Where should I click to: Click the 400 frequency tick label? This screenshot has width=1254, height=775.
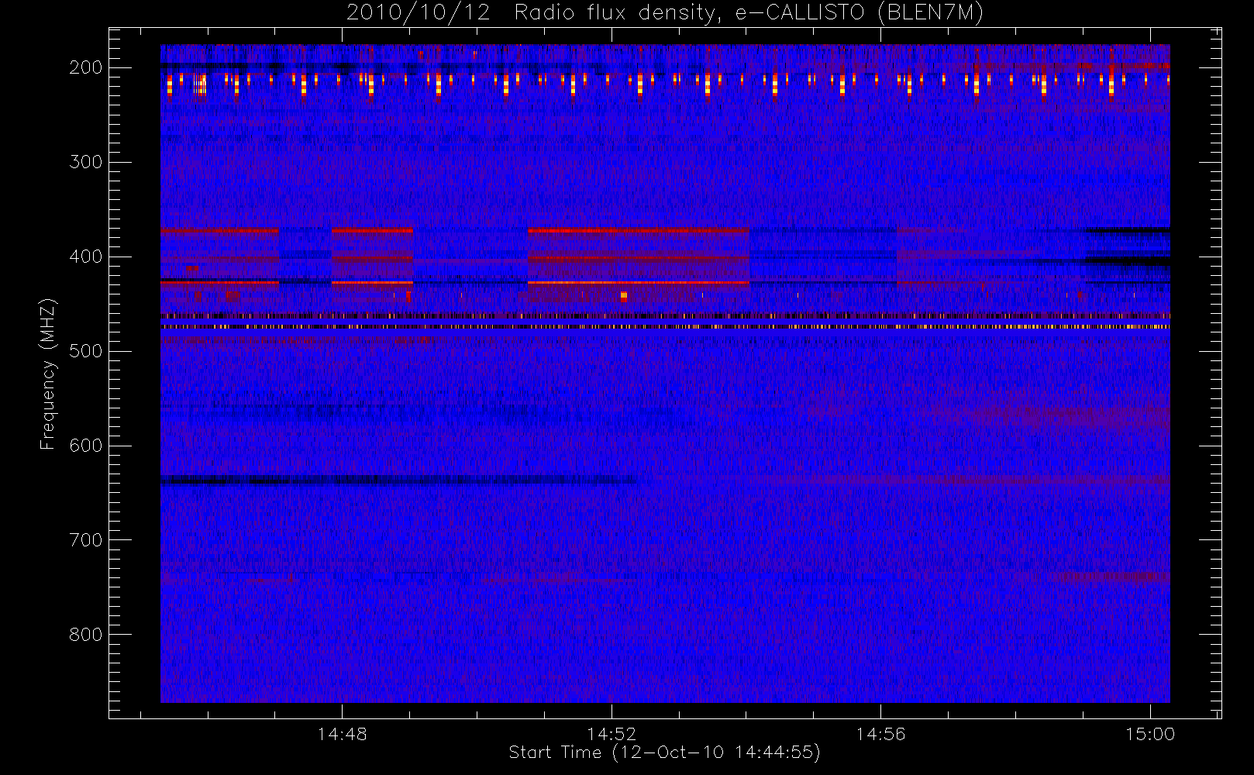click(85, 257)
